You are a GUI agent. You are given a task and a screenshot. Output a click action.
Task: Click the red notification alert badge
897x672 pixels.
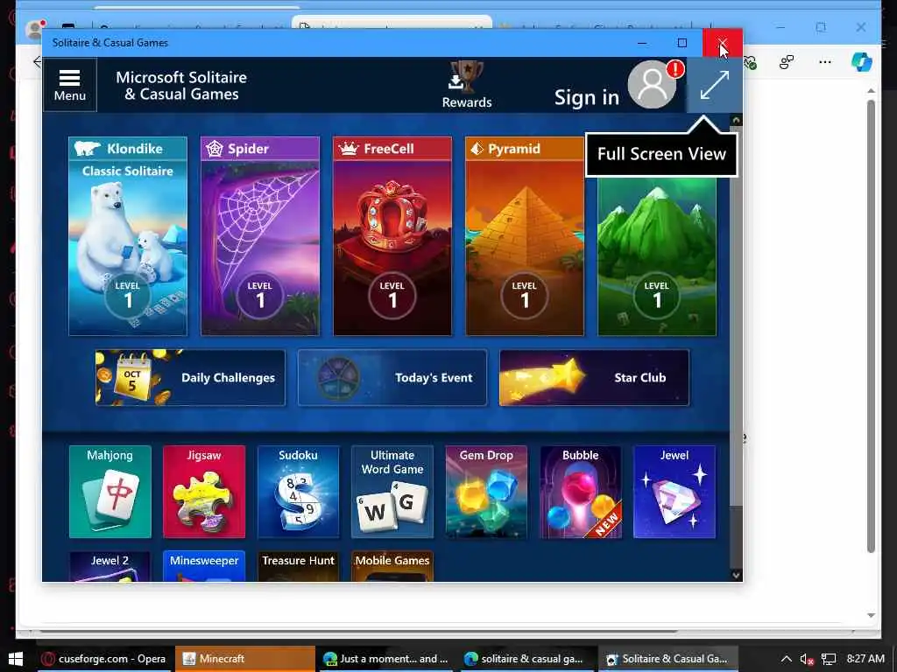click(675, 70)
